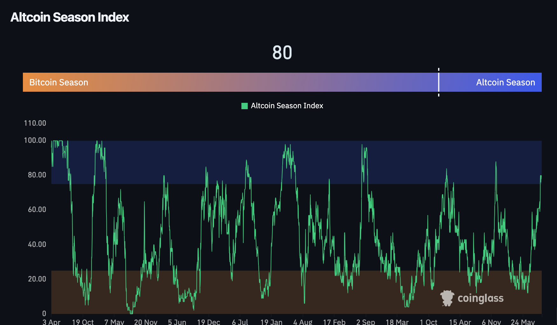Click the 0 y-axis label
The width and height of the screenshot is (557, 325).
pos(44,314)
